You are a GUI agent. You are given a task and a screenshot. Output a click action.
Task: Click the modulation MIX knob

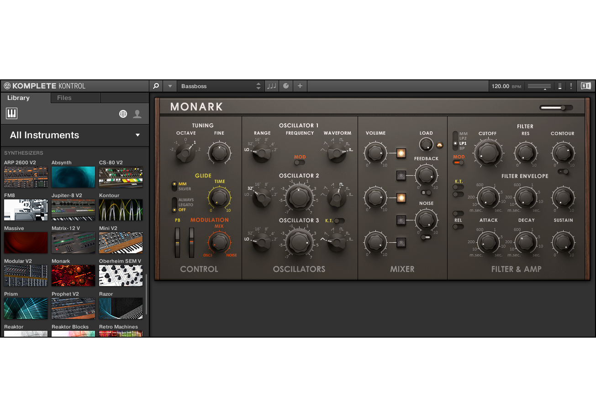tap(219, 242)
